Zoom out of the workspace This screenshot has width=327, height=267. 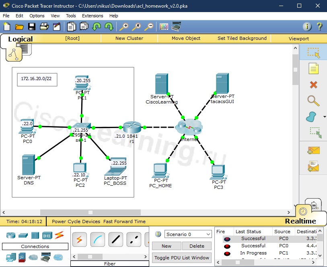[149, 27]
